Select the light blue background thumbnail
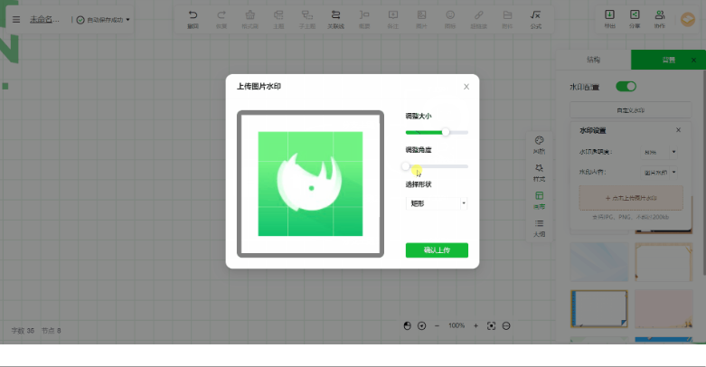Screen dimensions: 706x367 [x=599, y=261]
